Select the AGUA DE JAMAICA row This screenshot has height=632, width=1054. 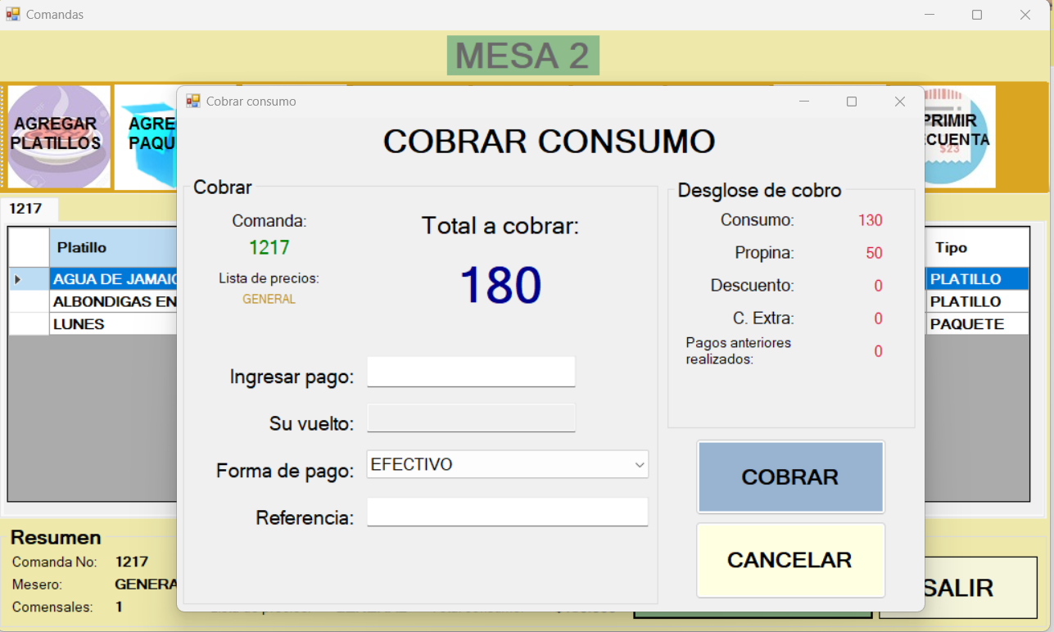point(113,279)
